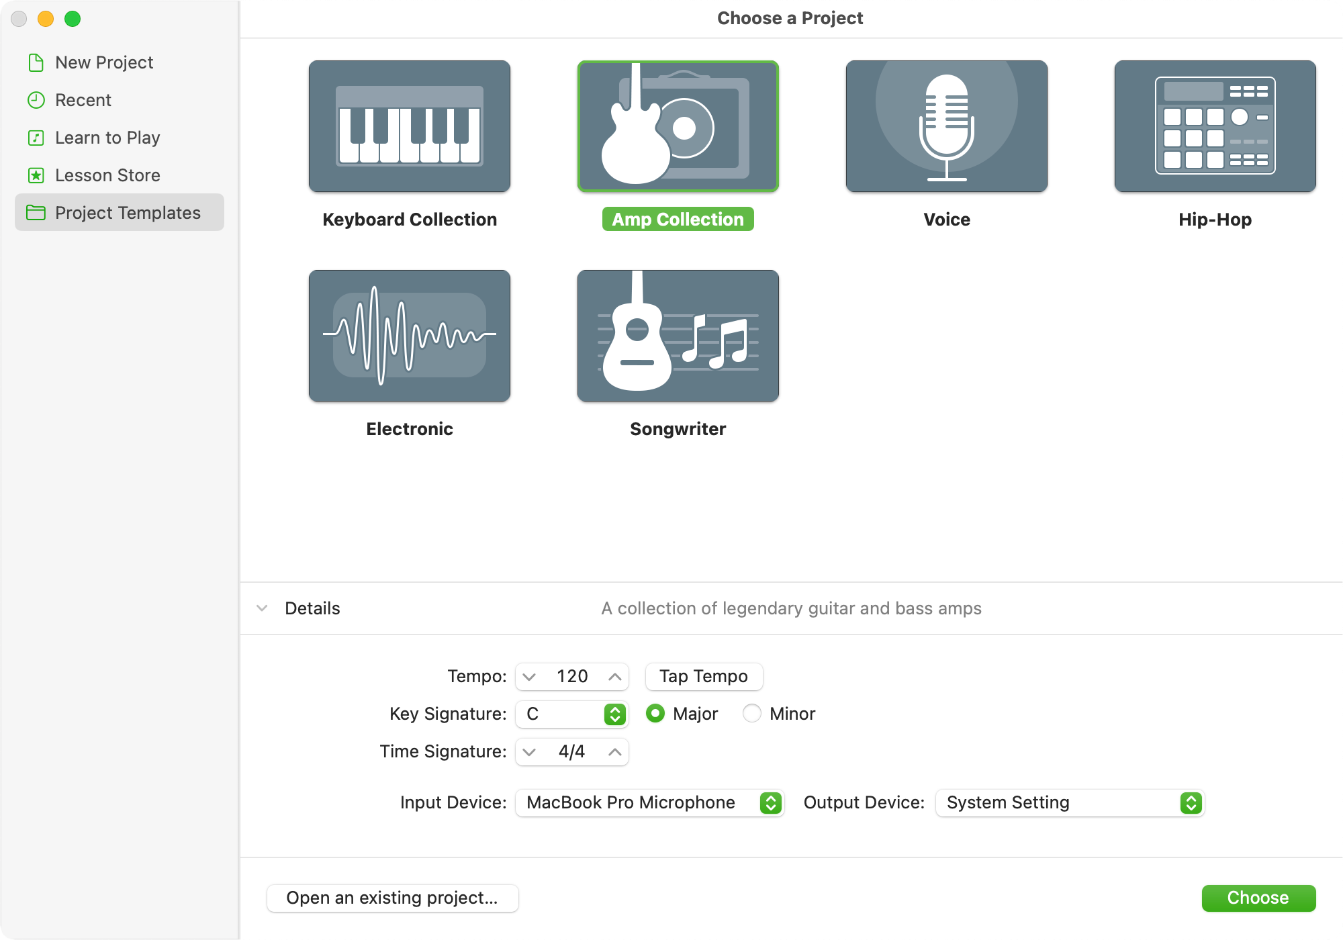Go to Learn to Play section

pyautogui.click(x=120, y=138)
